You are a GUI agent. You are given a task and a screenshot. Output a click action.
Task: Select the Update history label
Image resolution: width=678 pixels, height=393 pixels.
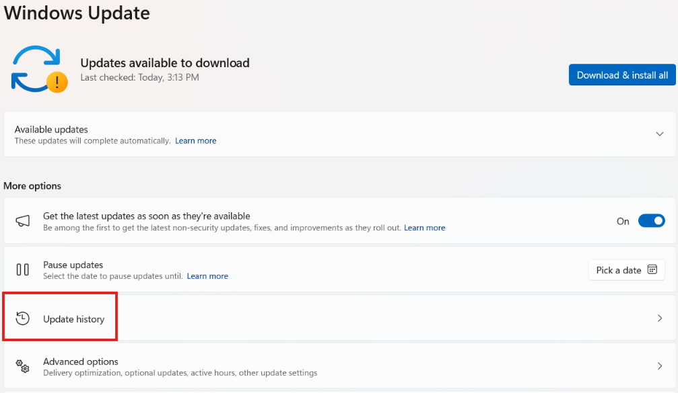[73, 319]
